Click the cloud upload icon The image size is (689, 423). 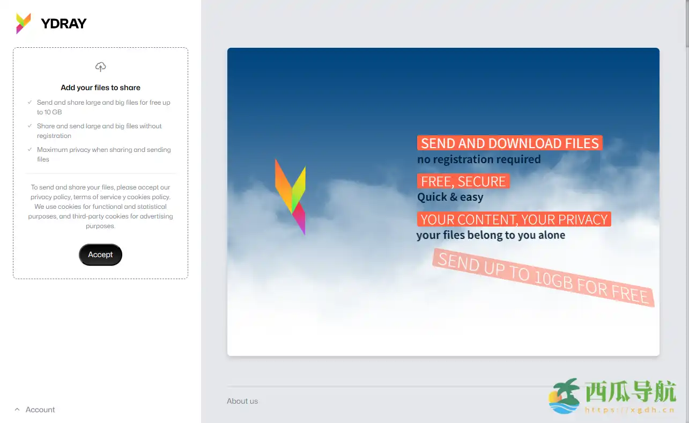pos(100,67)
